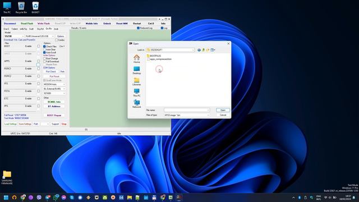Uncheck the Check Files option
Viewport: 359px width, 202px height.
pos(44,47)
